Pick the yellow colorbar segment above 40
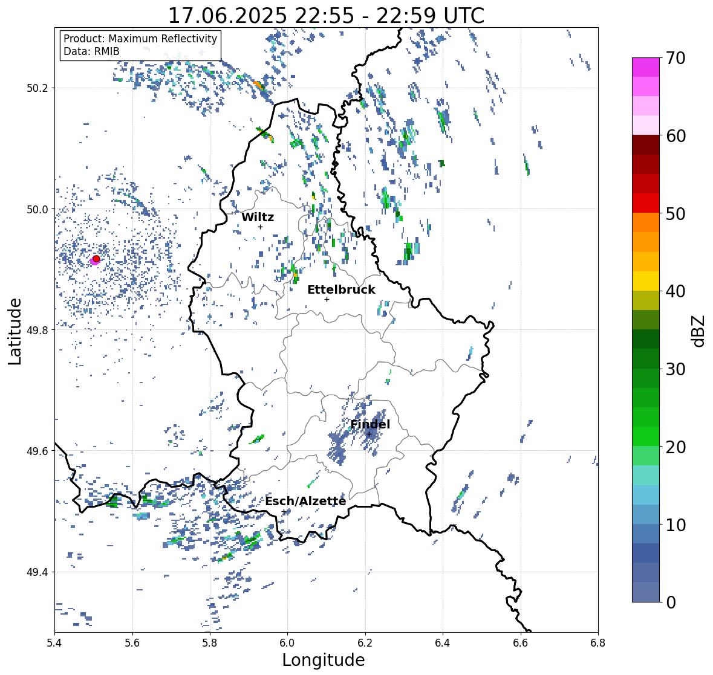The height and width of the screenshot is (675, 713). [646, 281]
